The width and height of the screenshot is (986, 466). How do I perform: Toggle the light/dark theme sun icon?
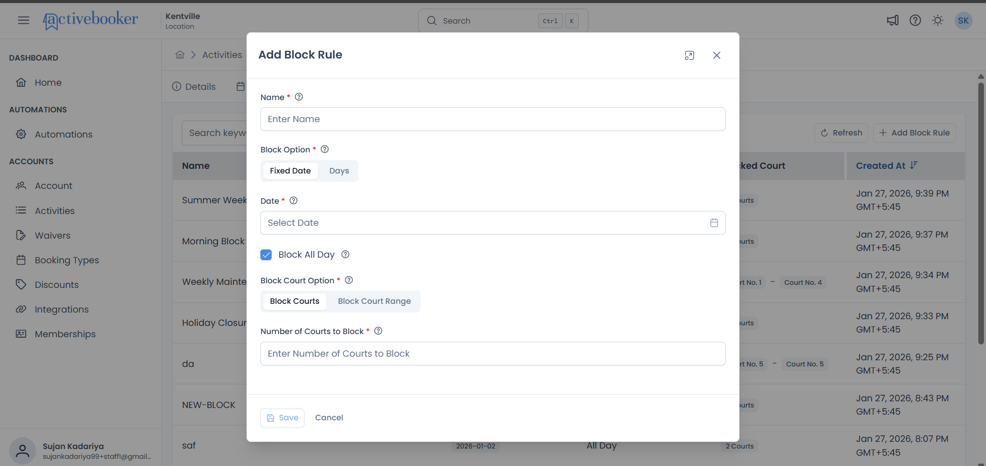[x=938, y=21]
